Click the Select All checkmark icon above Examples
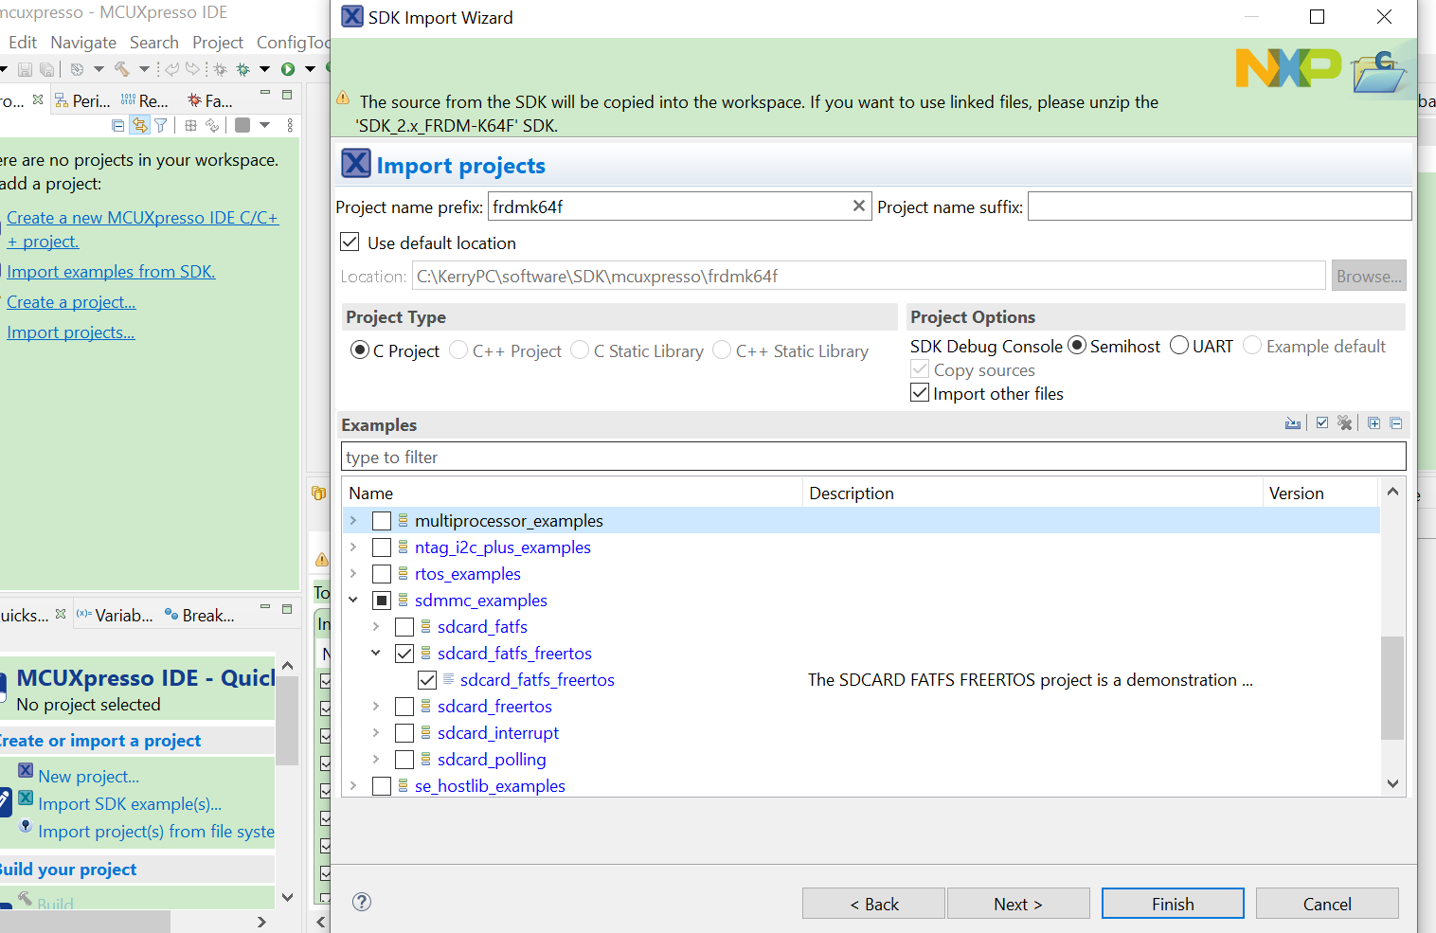 click(x=1321, y=422)
